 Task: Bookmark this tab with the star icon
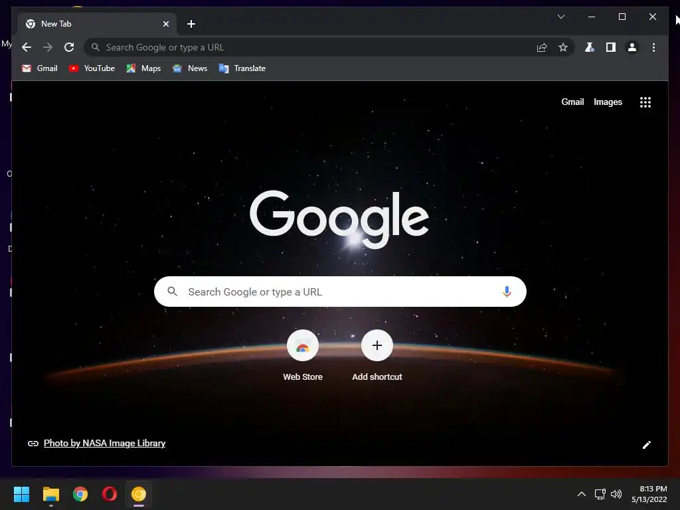[x=563, y=47]
